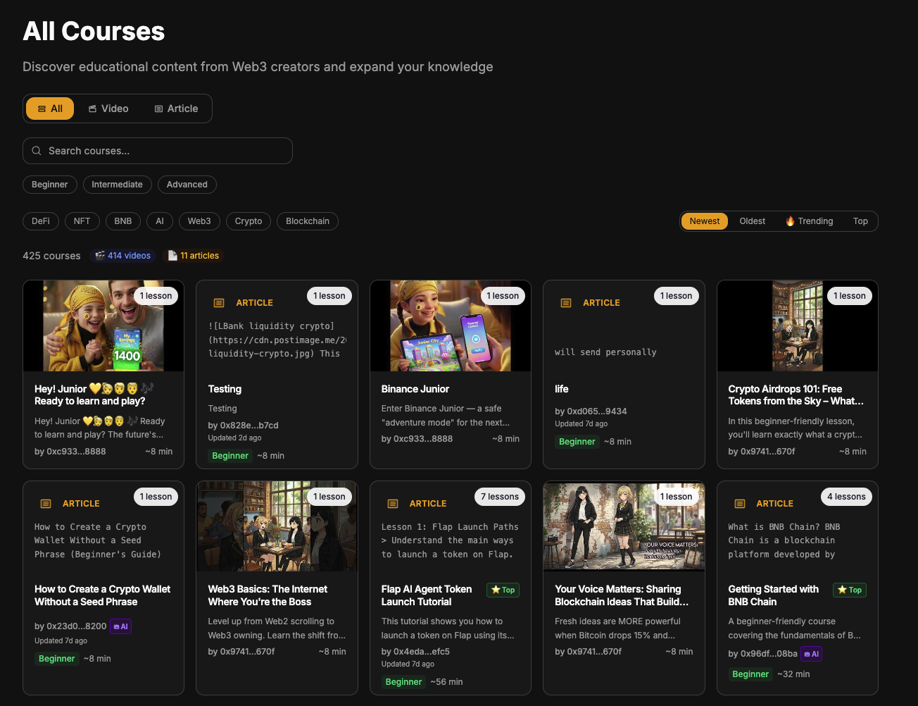The width and height of the screenshot is (918, 706).
Task: Switch to the Video tab
Action: 108,109
